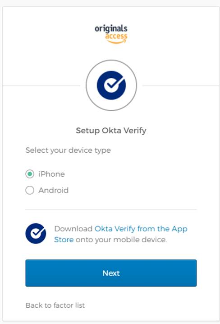Click the Setup Okta Verify heading

[x=111, y=131]
